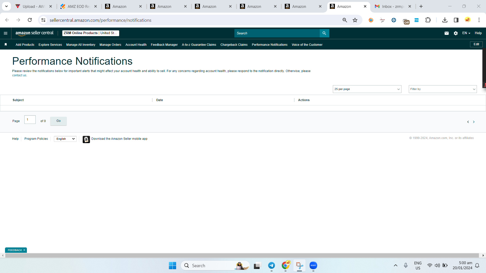This screenshot has width=486, height=273.
Task: Click the Amazon Seller mobile app icon
Action: [86, 139]
